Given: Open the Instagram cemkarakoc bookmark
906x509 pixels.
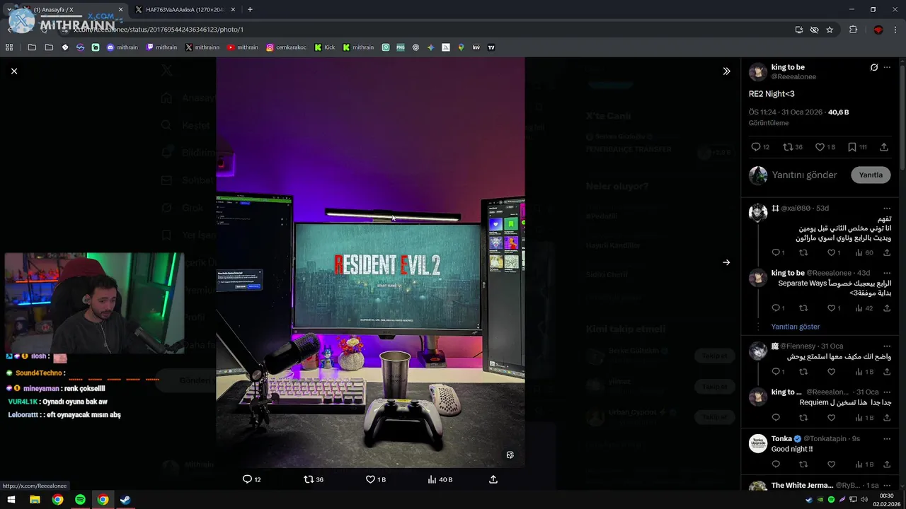Looking at the screenshot, I should (x=287, y=47).
